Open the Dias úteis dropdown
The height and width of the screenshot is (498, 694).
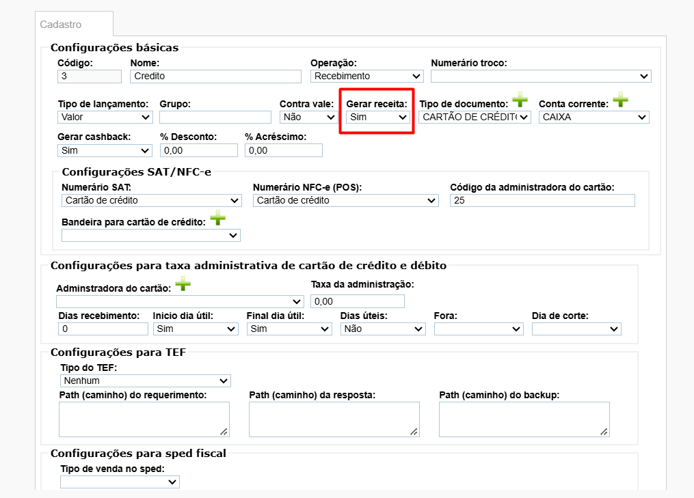tap(383, 329)
